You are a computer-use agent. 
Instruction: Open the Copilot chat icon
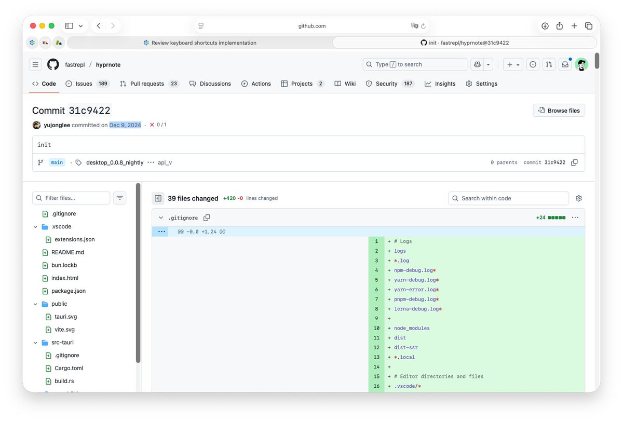[478, 64]
